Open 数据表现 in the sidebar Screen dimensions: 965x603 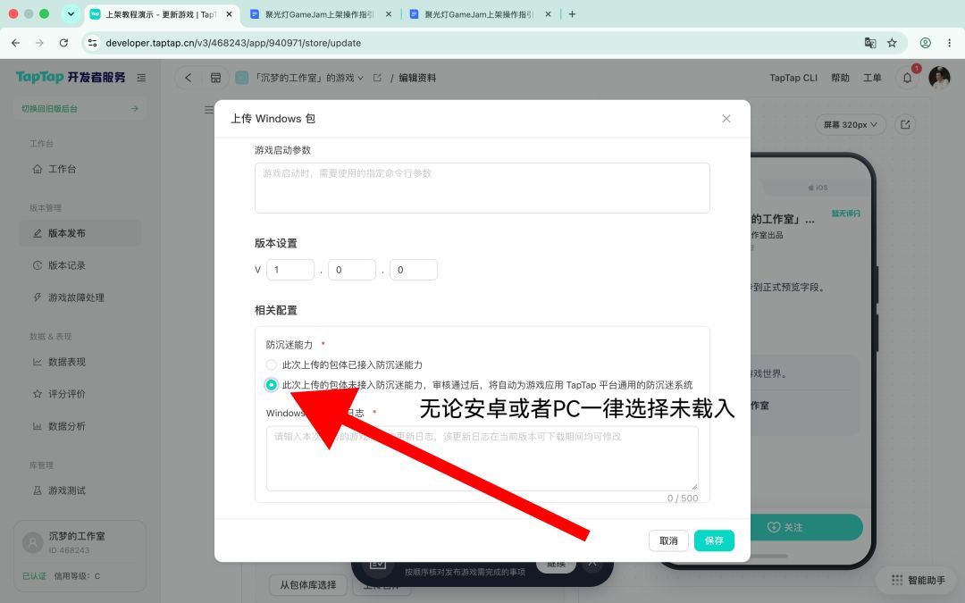[x=80, y=362]
